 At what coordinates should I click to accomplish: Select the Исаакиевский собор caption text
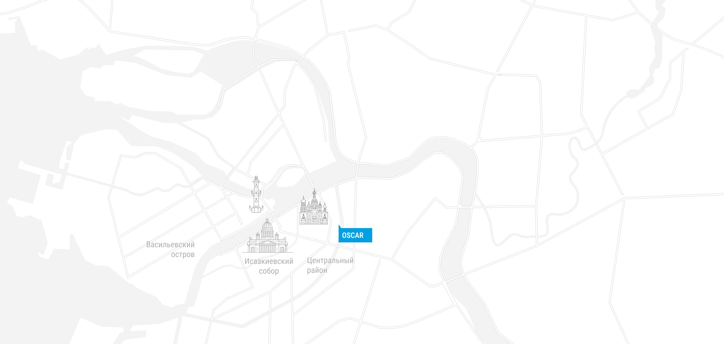click(x=269, y=266)
